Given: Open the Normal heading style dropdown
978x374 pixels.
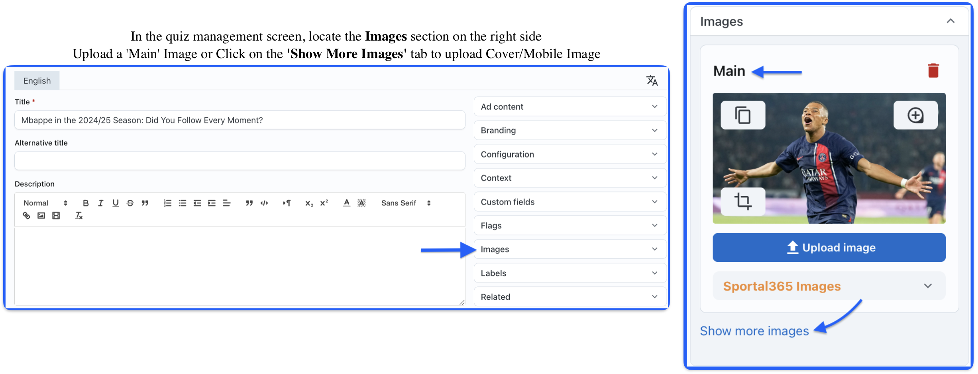Looking at the screenshot, I should point(45,203).
